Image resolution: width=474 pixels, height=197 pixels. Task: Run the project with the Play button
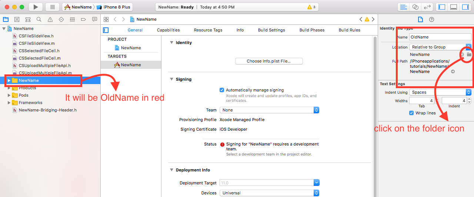(x=36, y=7)
